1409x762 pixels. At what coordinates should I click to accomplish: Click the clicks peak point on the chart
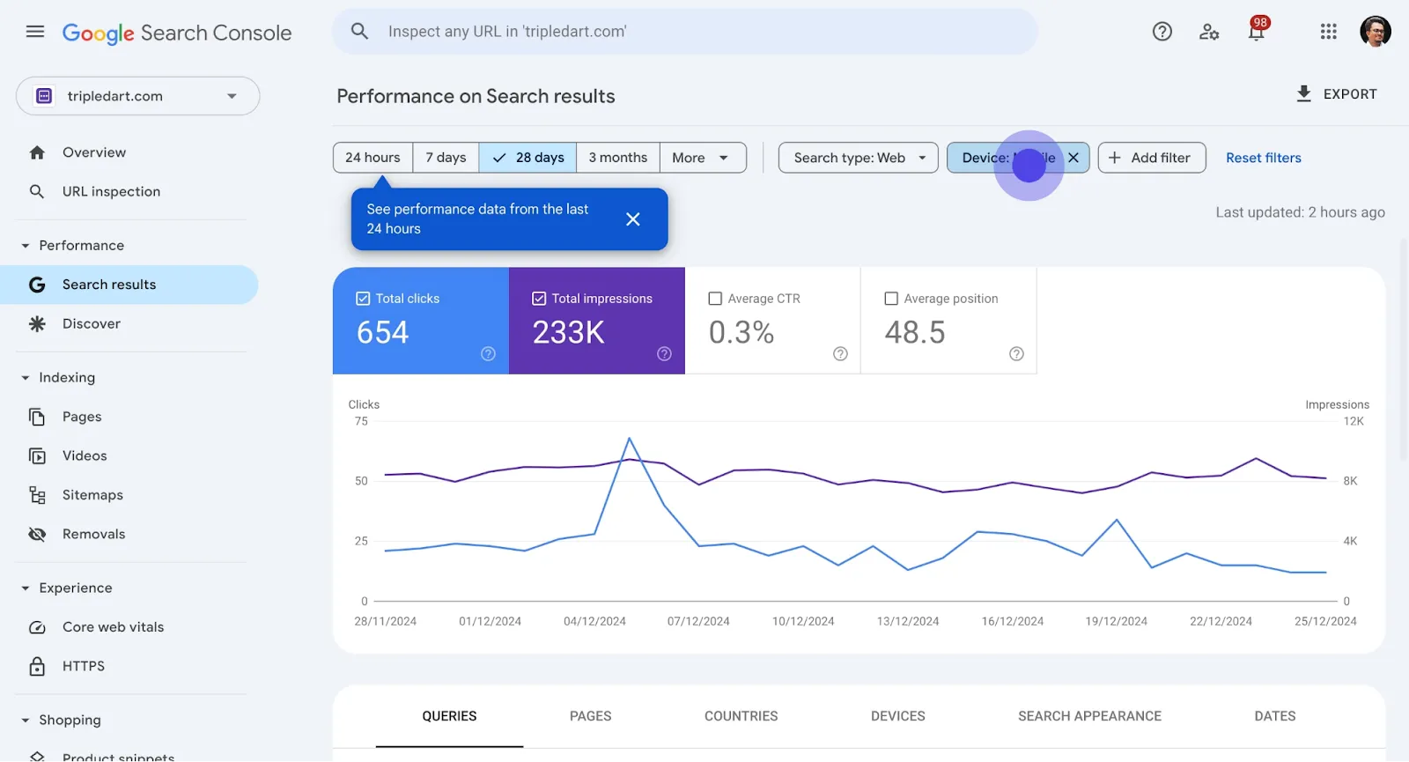point(630,438)
